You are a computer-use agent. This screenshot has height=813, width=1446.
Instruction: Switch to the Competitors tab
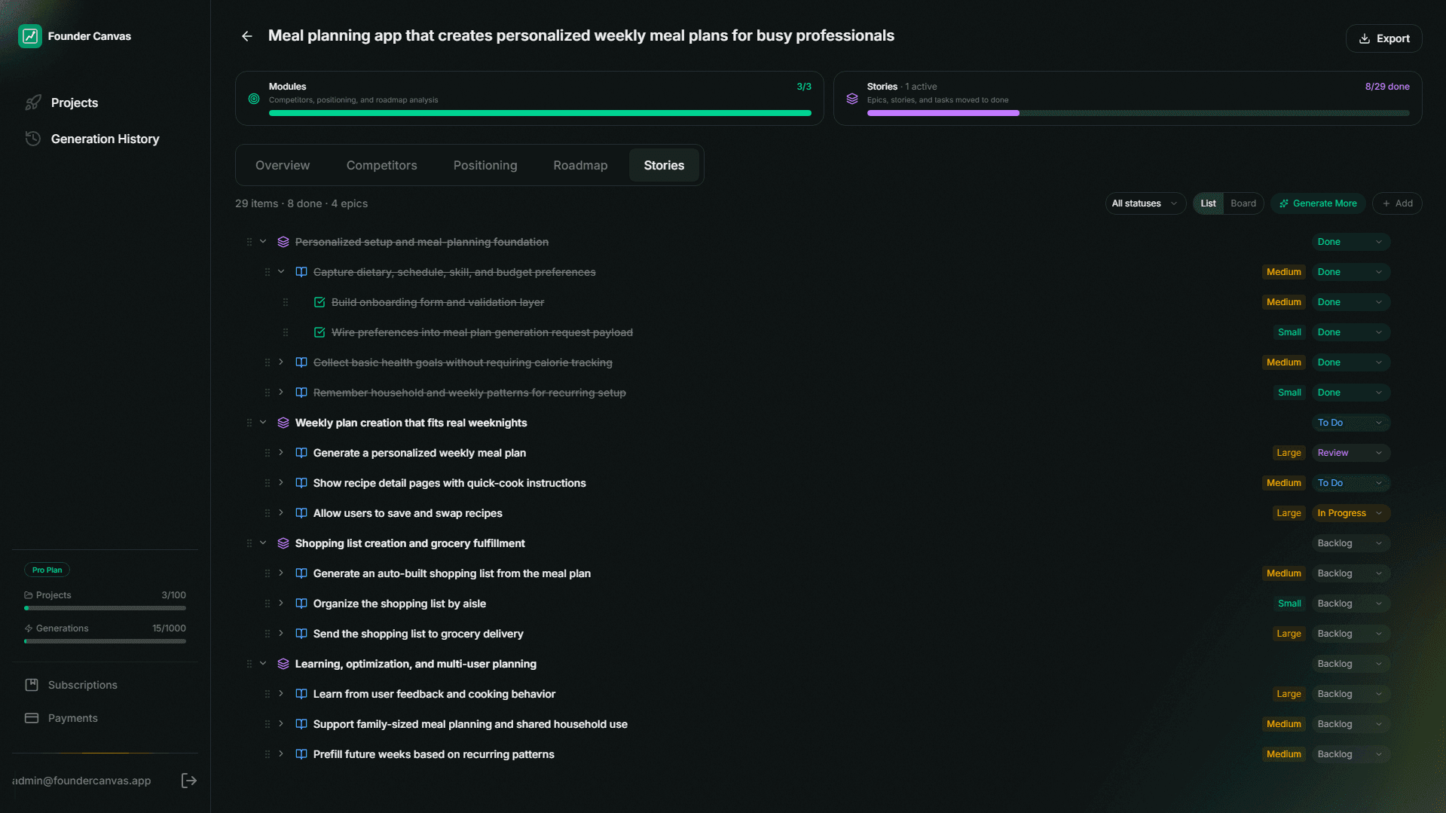(x=381, y=165)
